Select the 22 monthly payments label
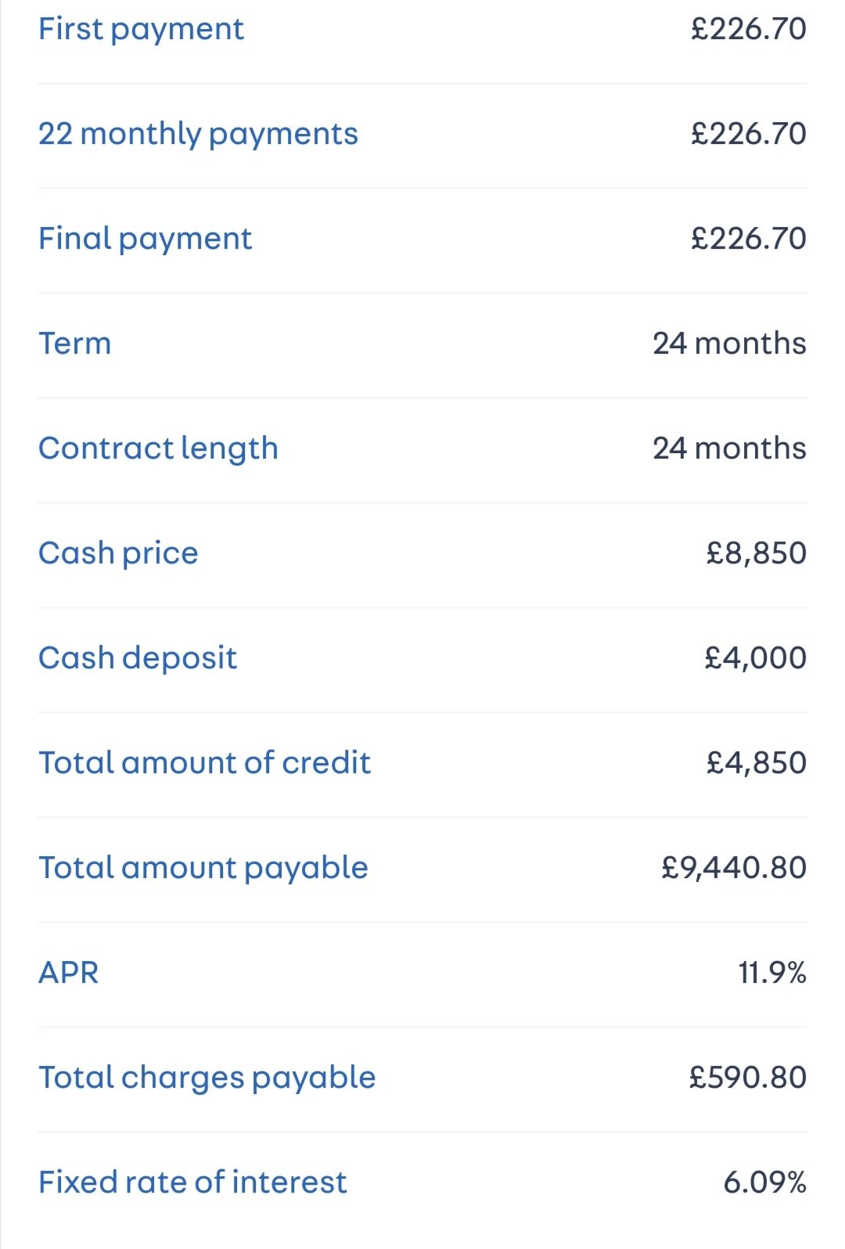845x1249 pixels. pos(198,135)
